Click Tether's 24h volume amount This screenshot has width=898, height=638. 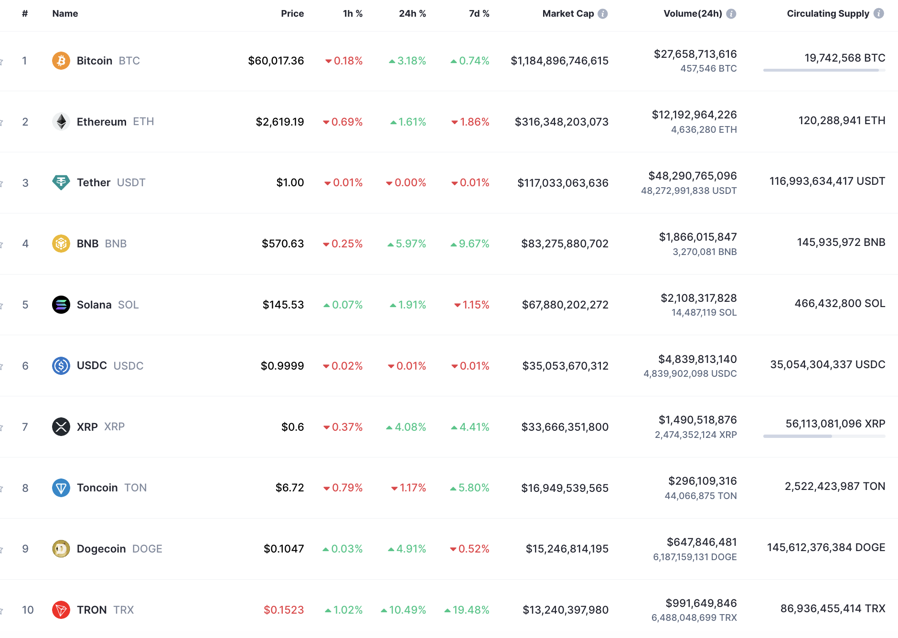click(692, 176)
